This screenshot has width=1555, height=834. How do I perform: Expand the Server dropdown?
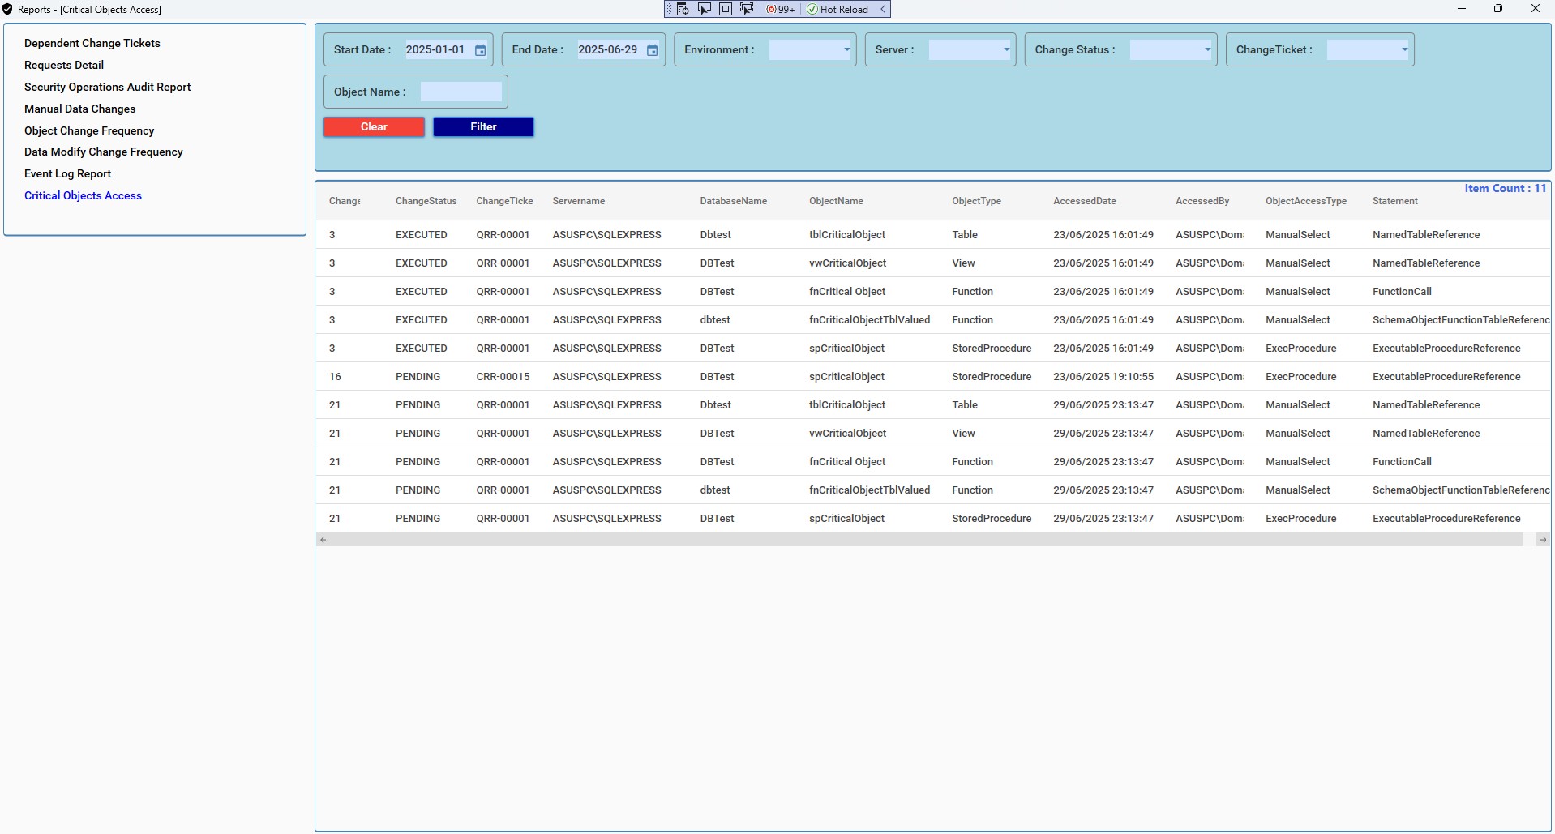tap(1006, 49)
